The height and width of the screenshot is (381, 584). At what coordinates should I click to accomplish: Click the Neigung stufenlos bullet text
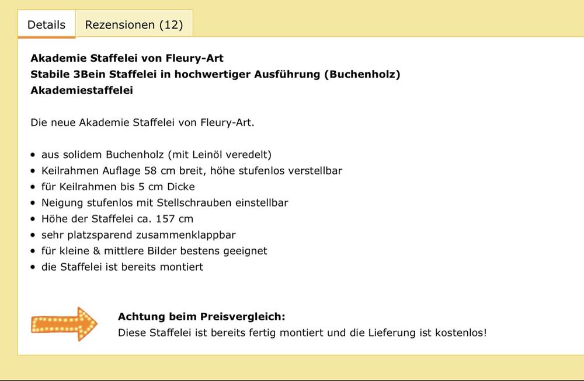coord(165,203)
